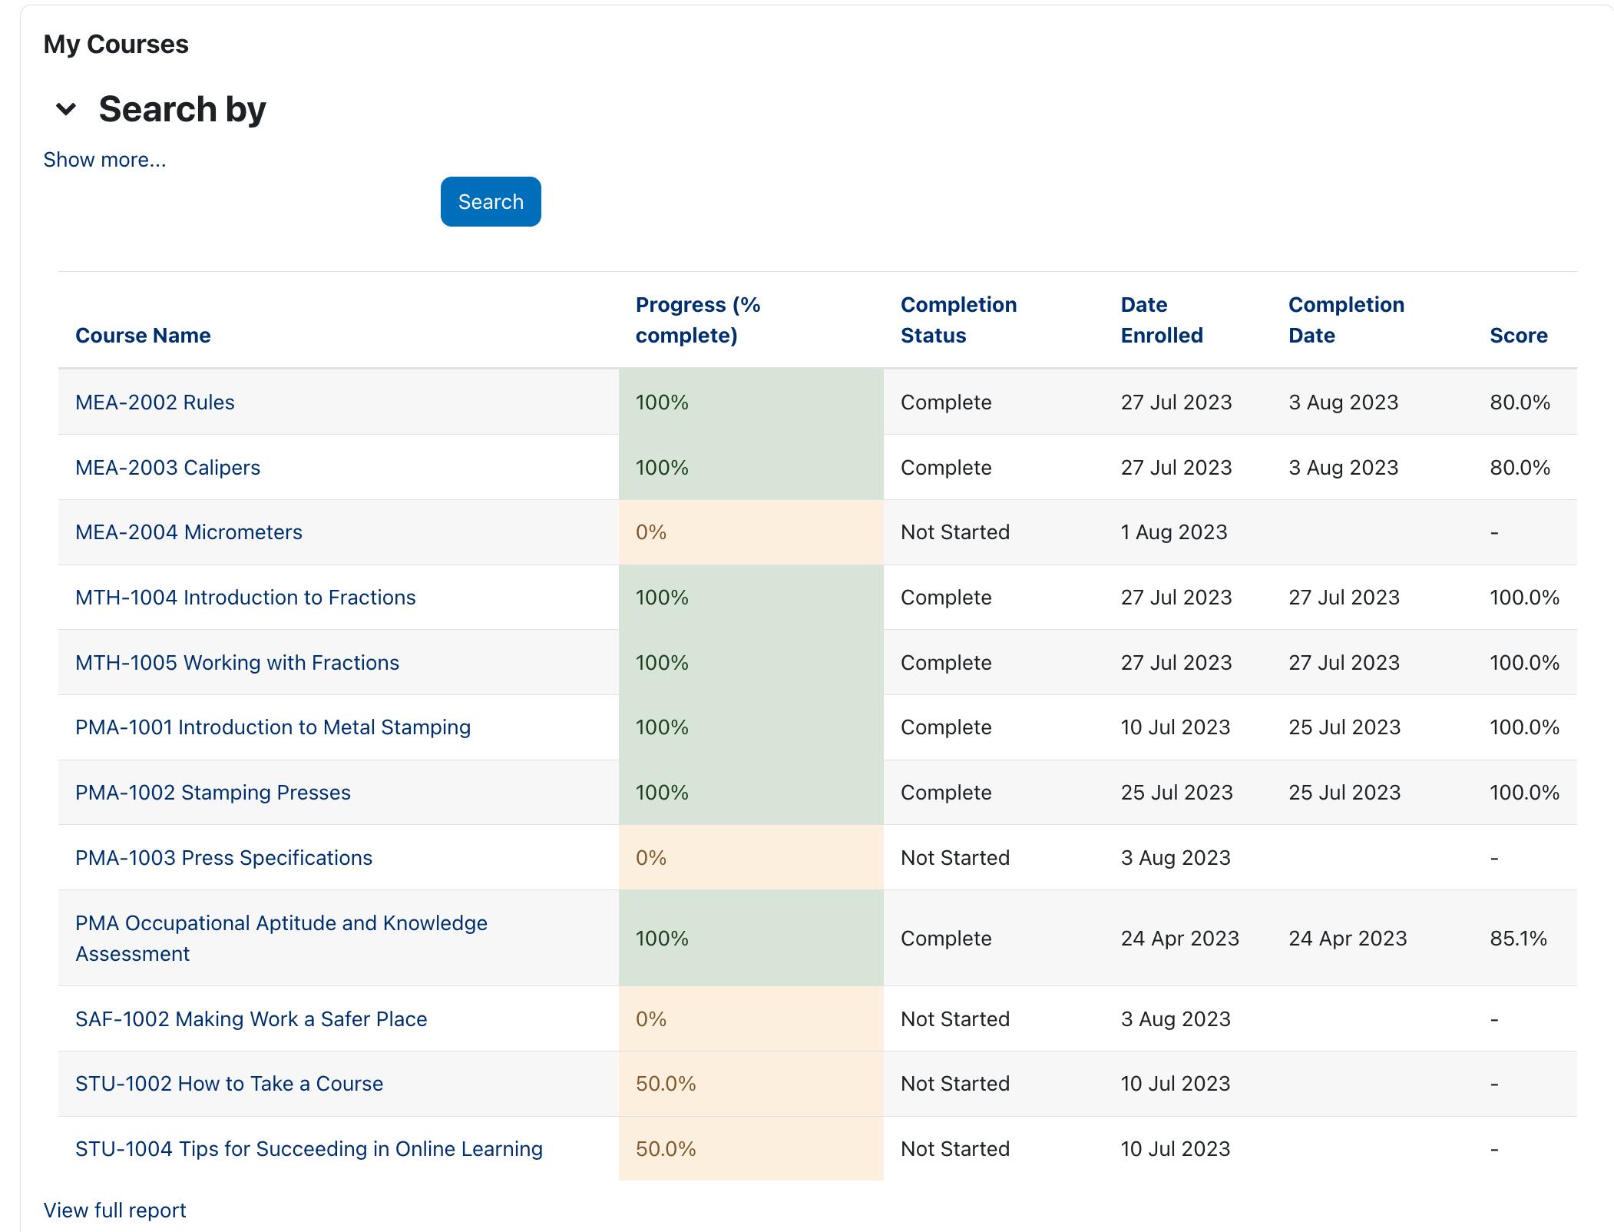The image size is (1614, 1232).
Task: Open SAF-1002 Making Work a Safer Place
Action: point(251,1019)
